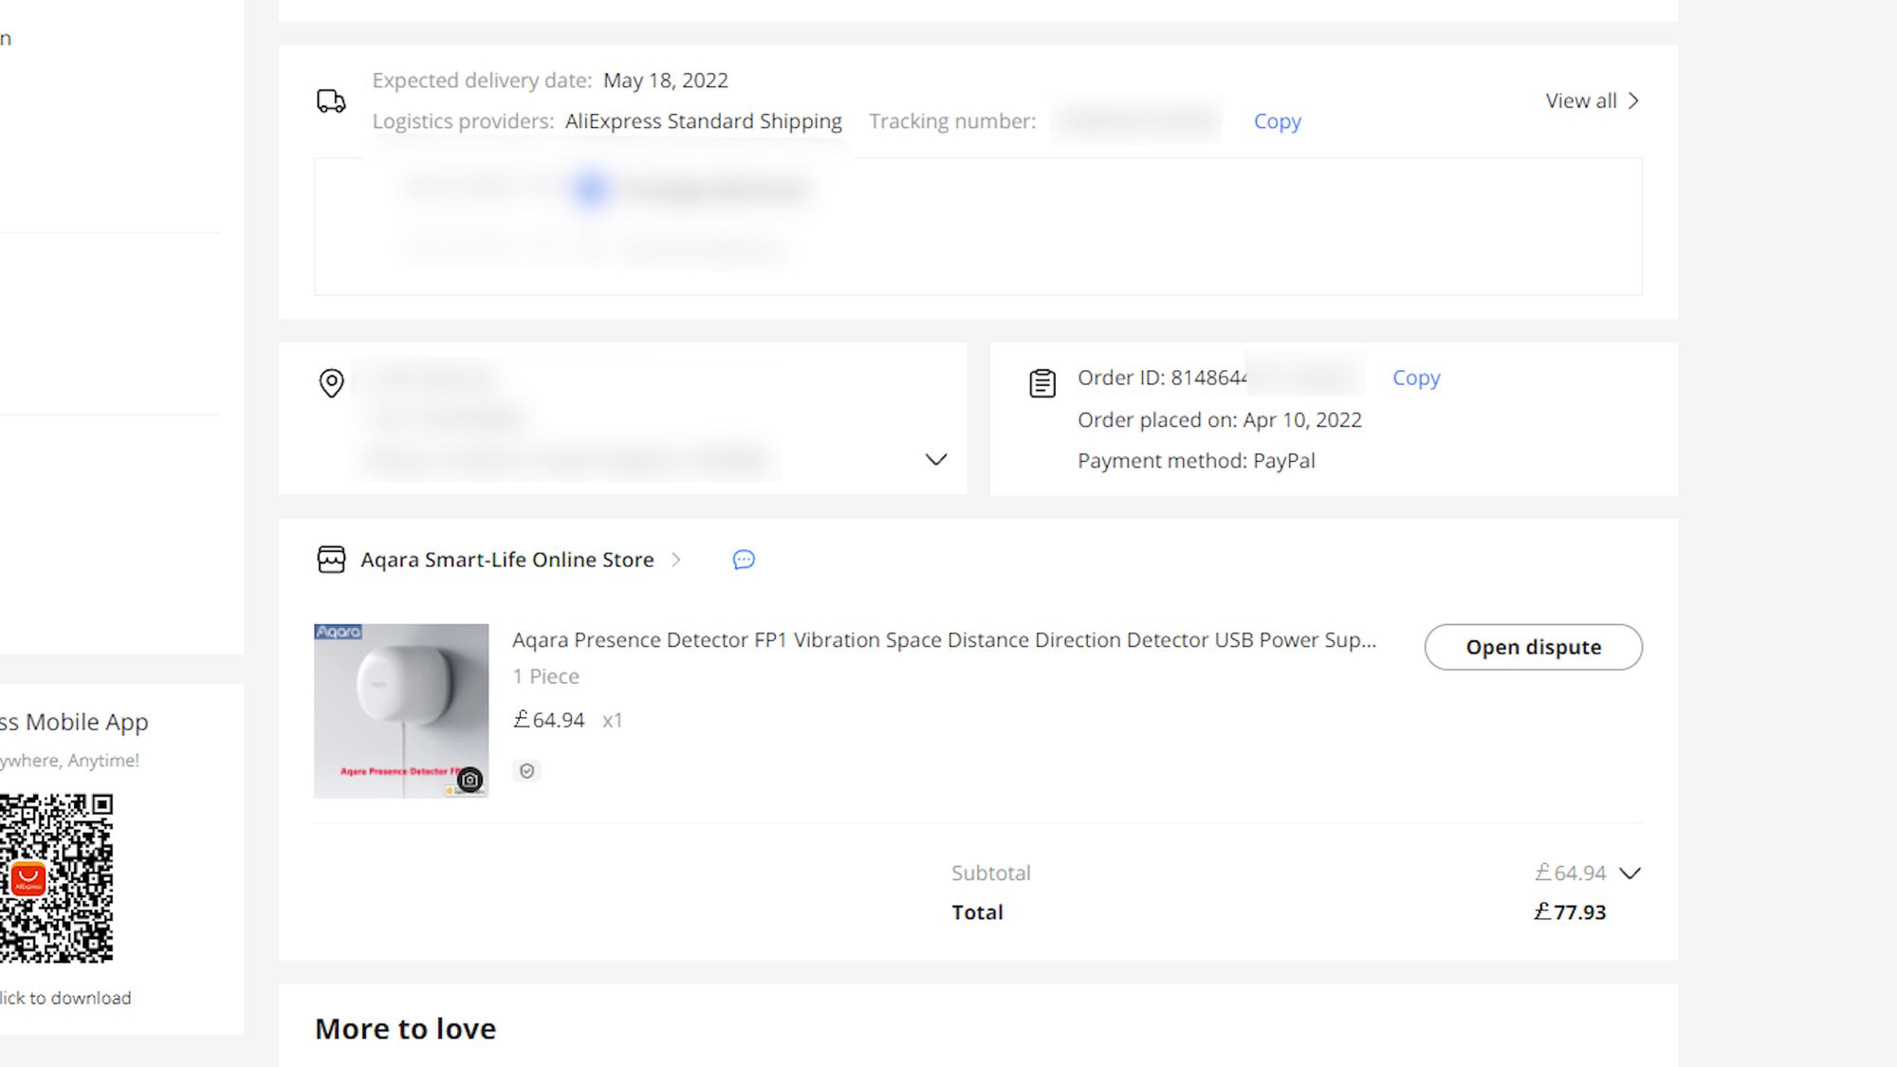
Task: Click the 'More to love' heading
Action: click(406, 1029)
